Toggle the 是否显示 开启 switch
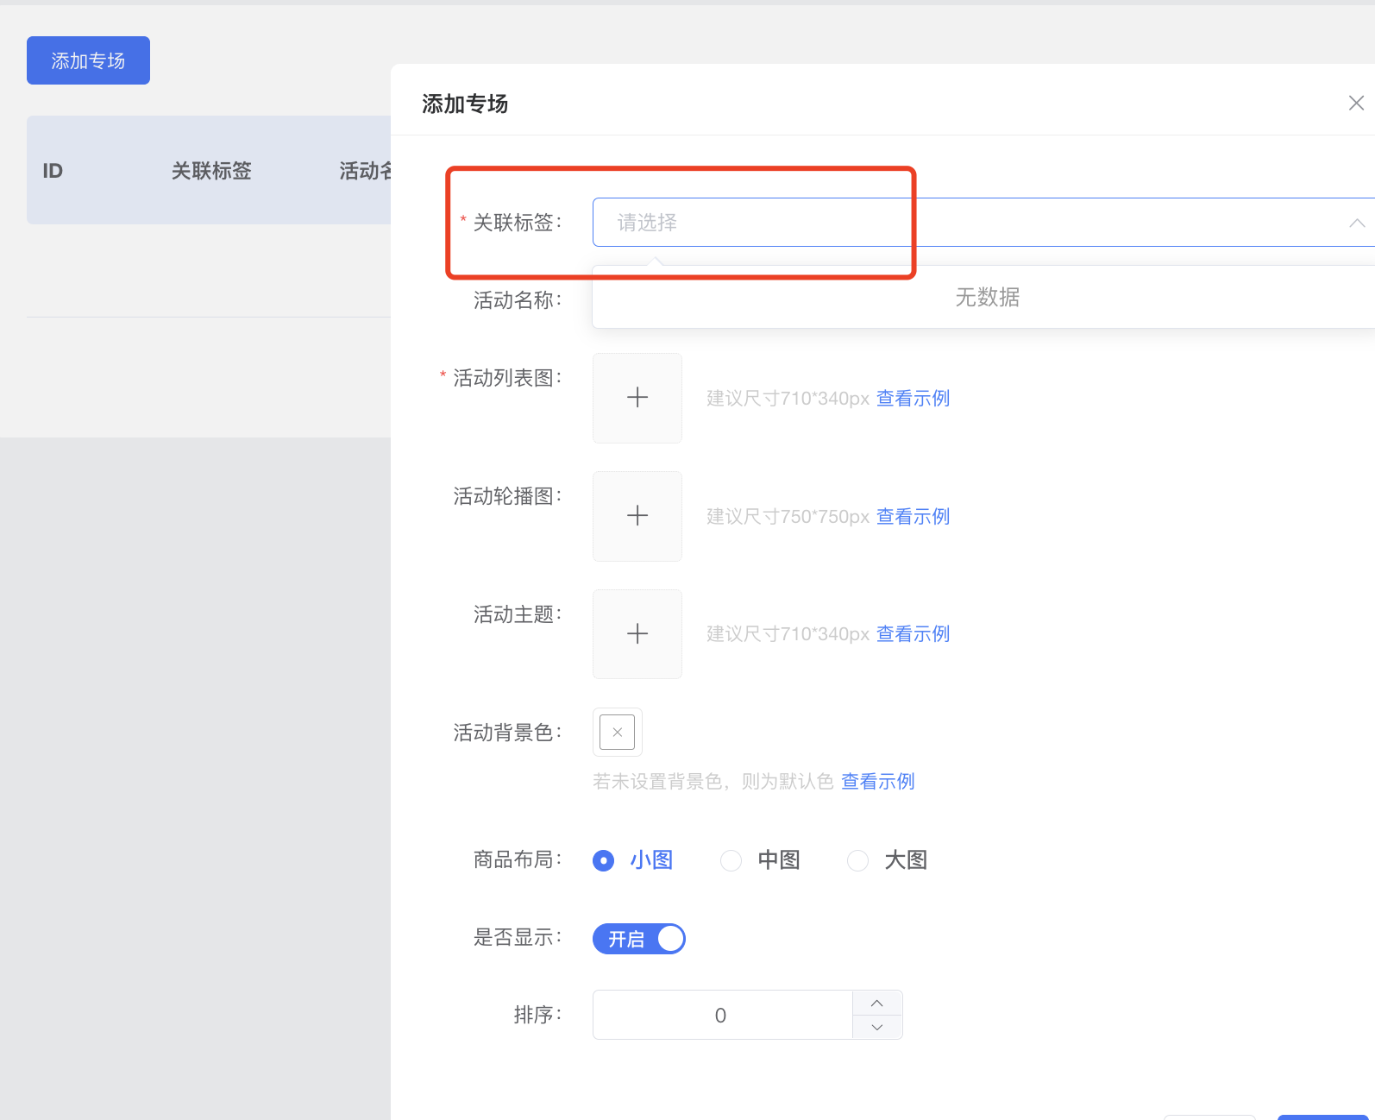This screenshot has height=1120, width=1375. click(639, 939)
